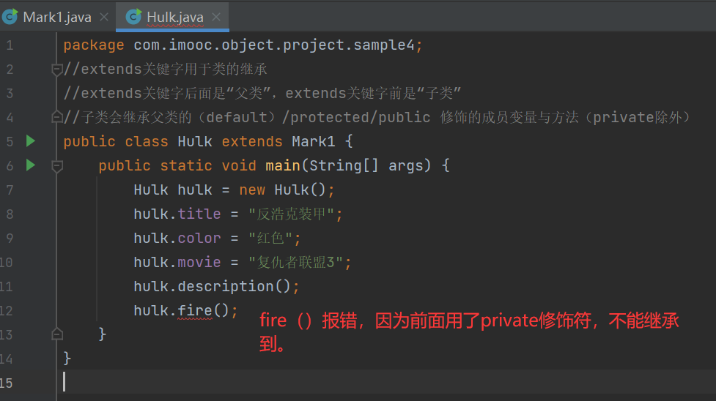Run the Hulk class from gutter icon
The width and height of the screenshot is (716, 401).
[x=30, y=141]
